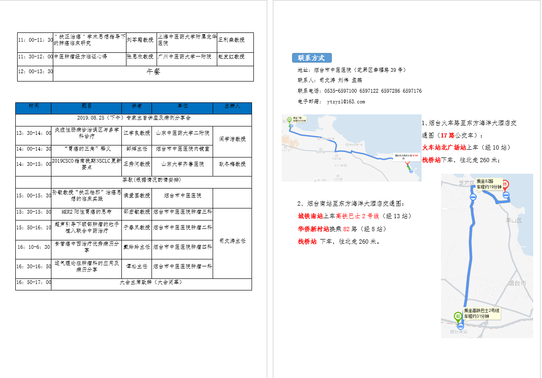The image size is (542, 378).
Task: Click the red 华侨新村站 text
Action: (313, 229)
